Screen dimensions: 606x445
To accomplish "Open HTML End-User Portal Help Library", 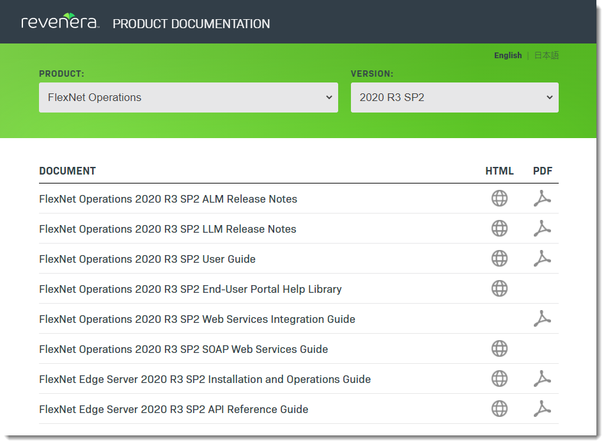I will click(499, 288).
